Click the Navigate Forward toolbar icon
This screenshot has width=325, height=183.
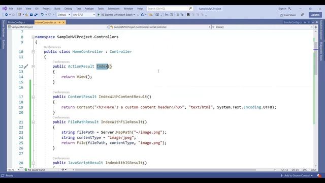point(14,15)
